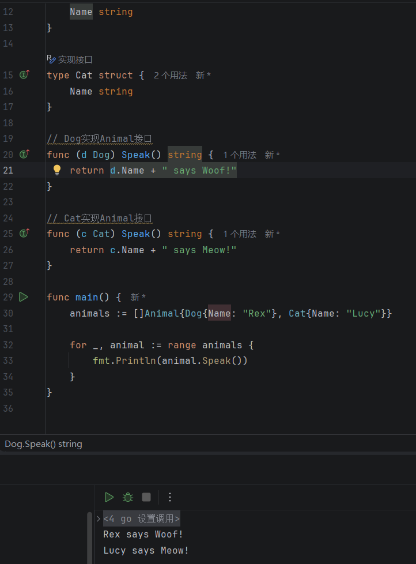Click the highlighted 'Name' field on line 12
This screenshot has width=416, height=564.
(x=81, y=12)
